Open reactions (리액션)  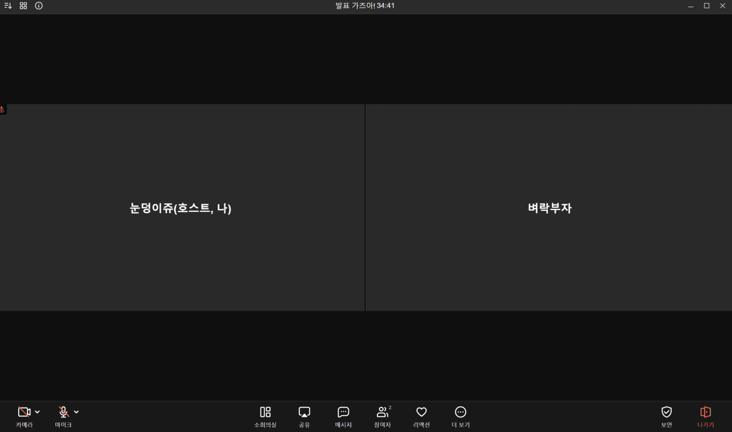tap(421, 417)
